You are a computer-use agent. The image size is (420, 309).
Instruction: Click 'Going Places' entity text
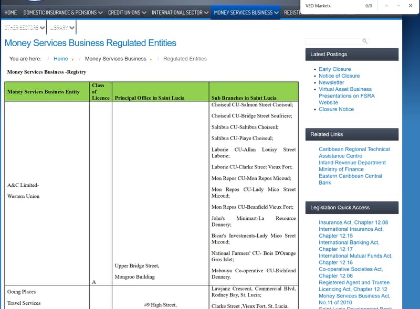tap(22, 292)
